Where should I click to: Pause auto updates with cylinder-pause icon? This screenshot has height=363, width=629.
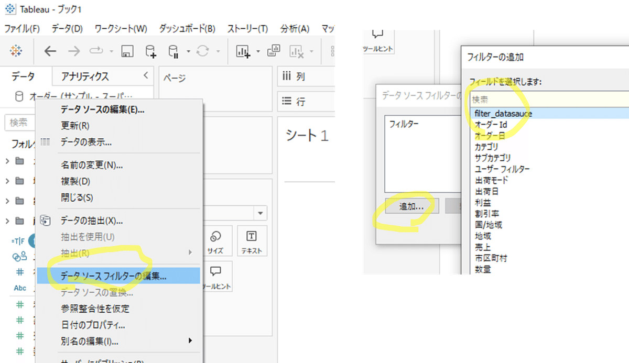click(174, 51)
